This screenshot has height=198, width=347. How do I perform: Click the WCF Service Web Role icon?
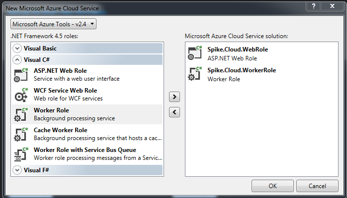pos(21,95)
